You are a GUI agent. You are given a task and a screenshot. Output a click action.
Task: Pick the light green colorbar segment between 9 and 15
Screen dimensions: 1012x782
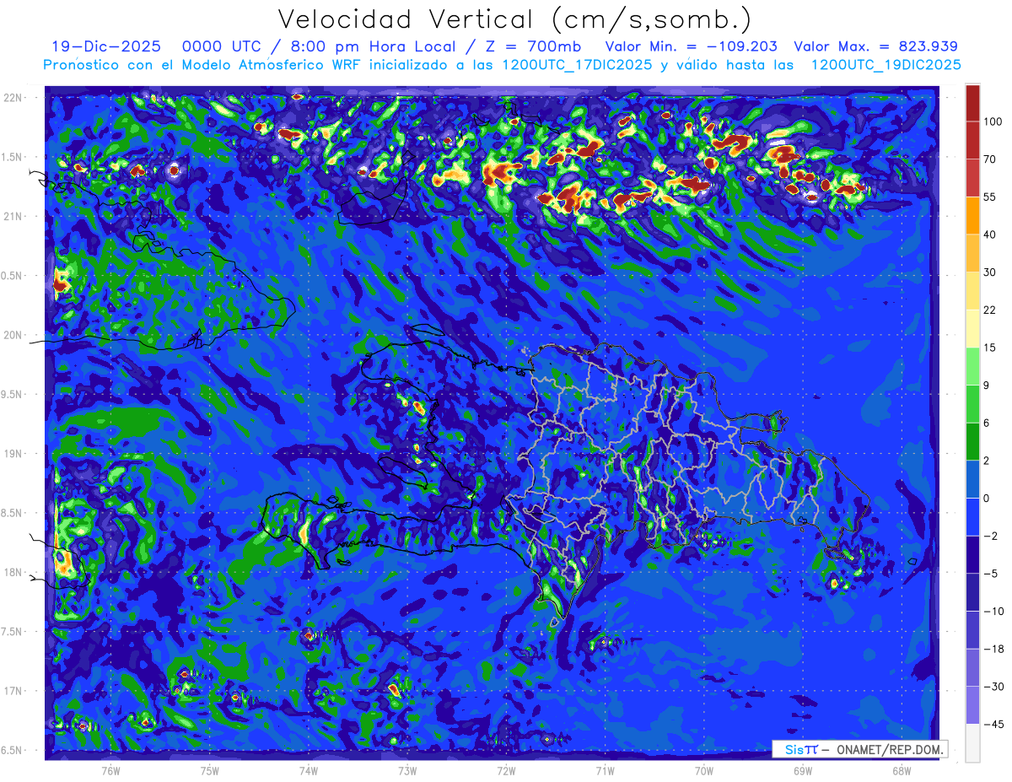coord(972,365)
